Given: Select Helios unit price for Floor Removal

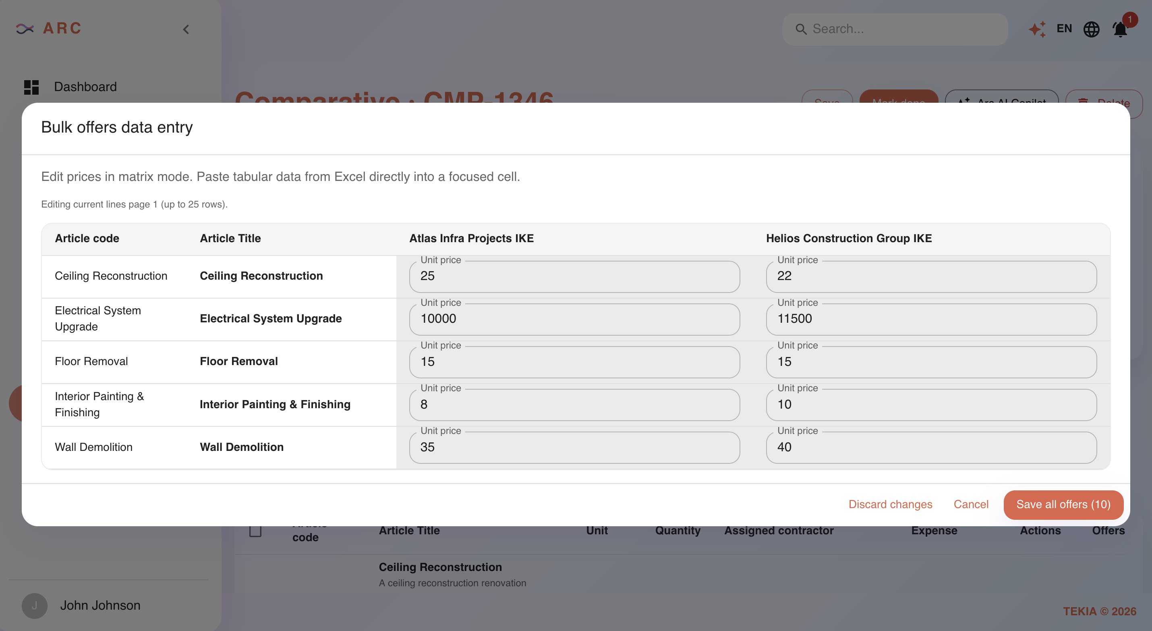Looking at the screenshot, I should click(x=931, y=361).
